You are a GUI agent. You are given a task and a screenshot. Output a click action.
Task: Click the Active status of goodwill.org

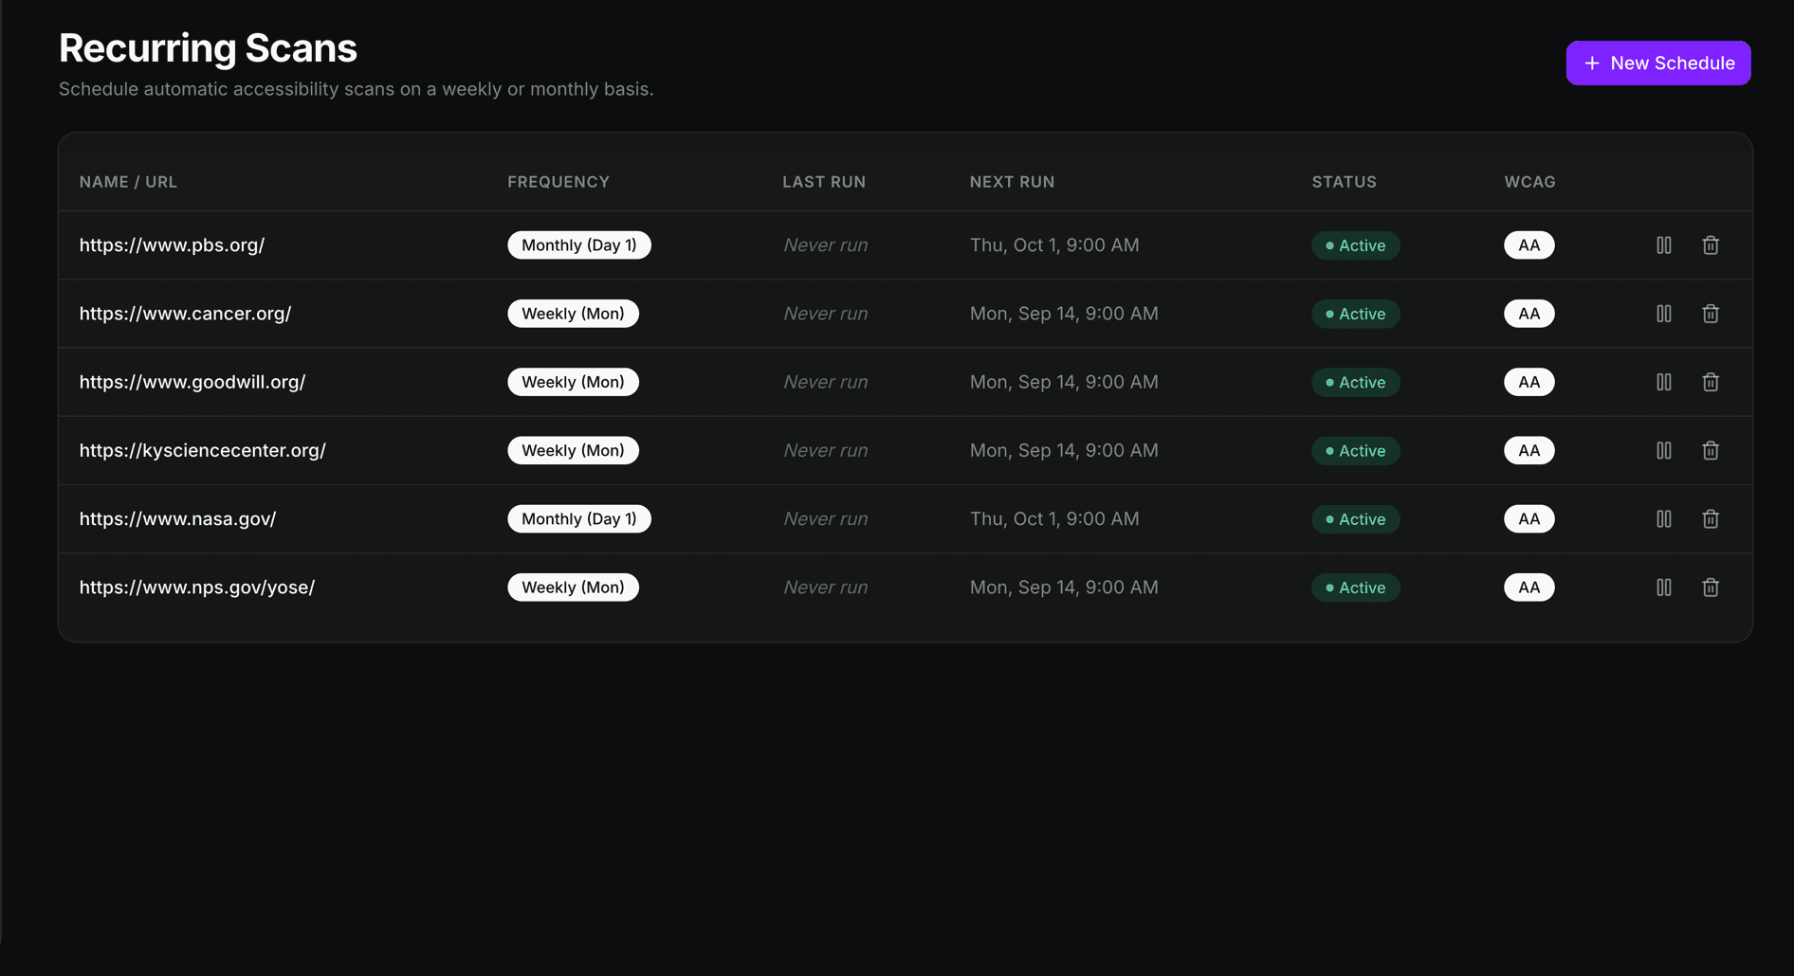click(x=1356, y=382)
